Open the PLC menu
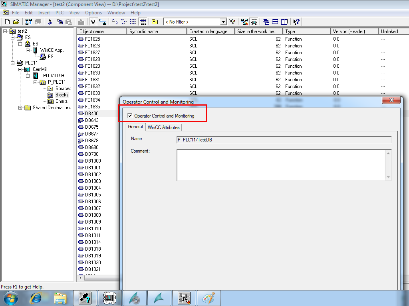This screenshot has height=306, width=409. point(60,13)
